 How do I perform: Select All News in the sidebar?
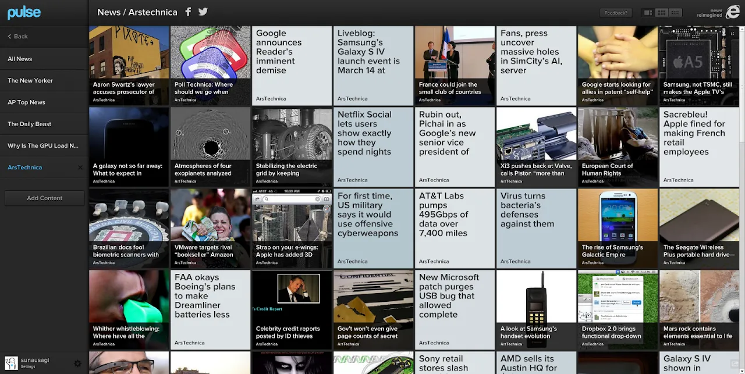click(x=20, y=59)
